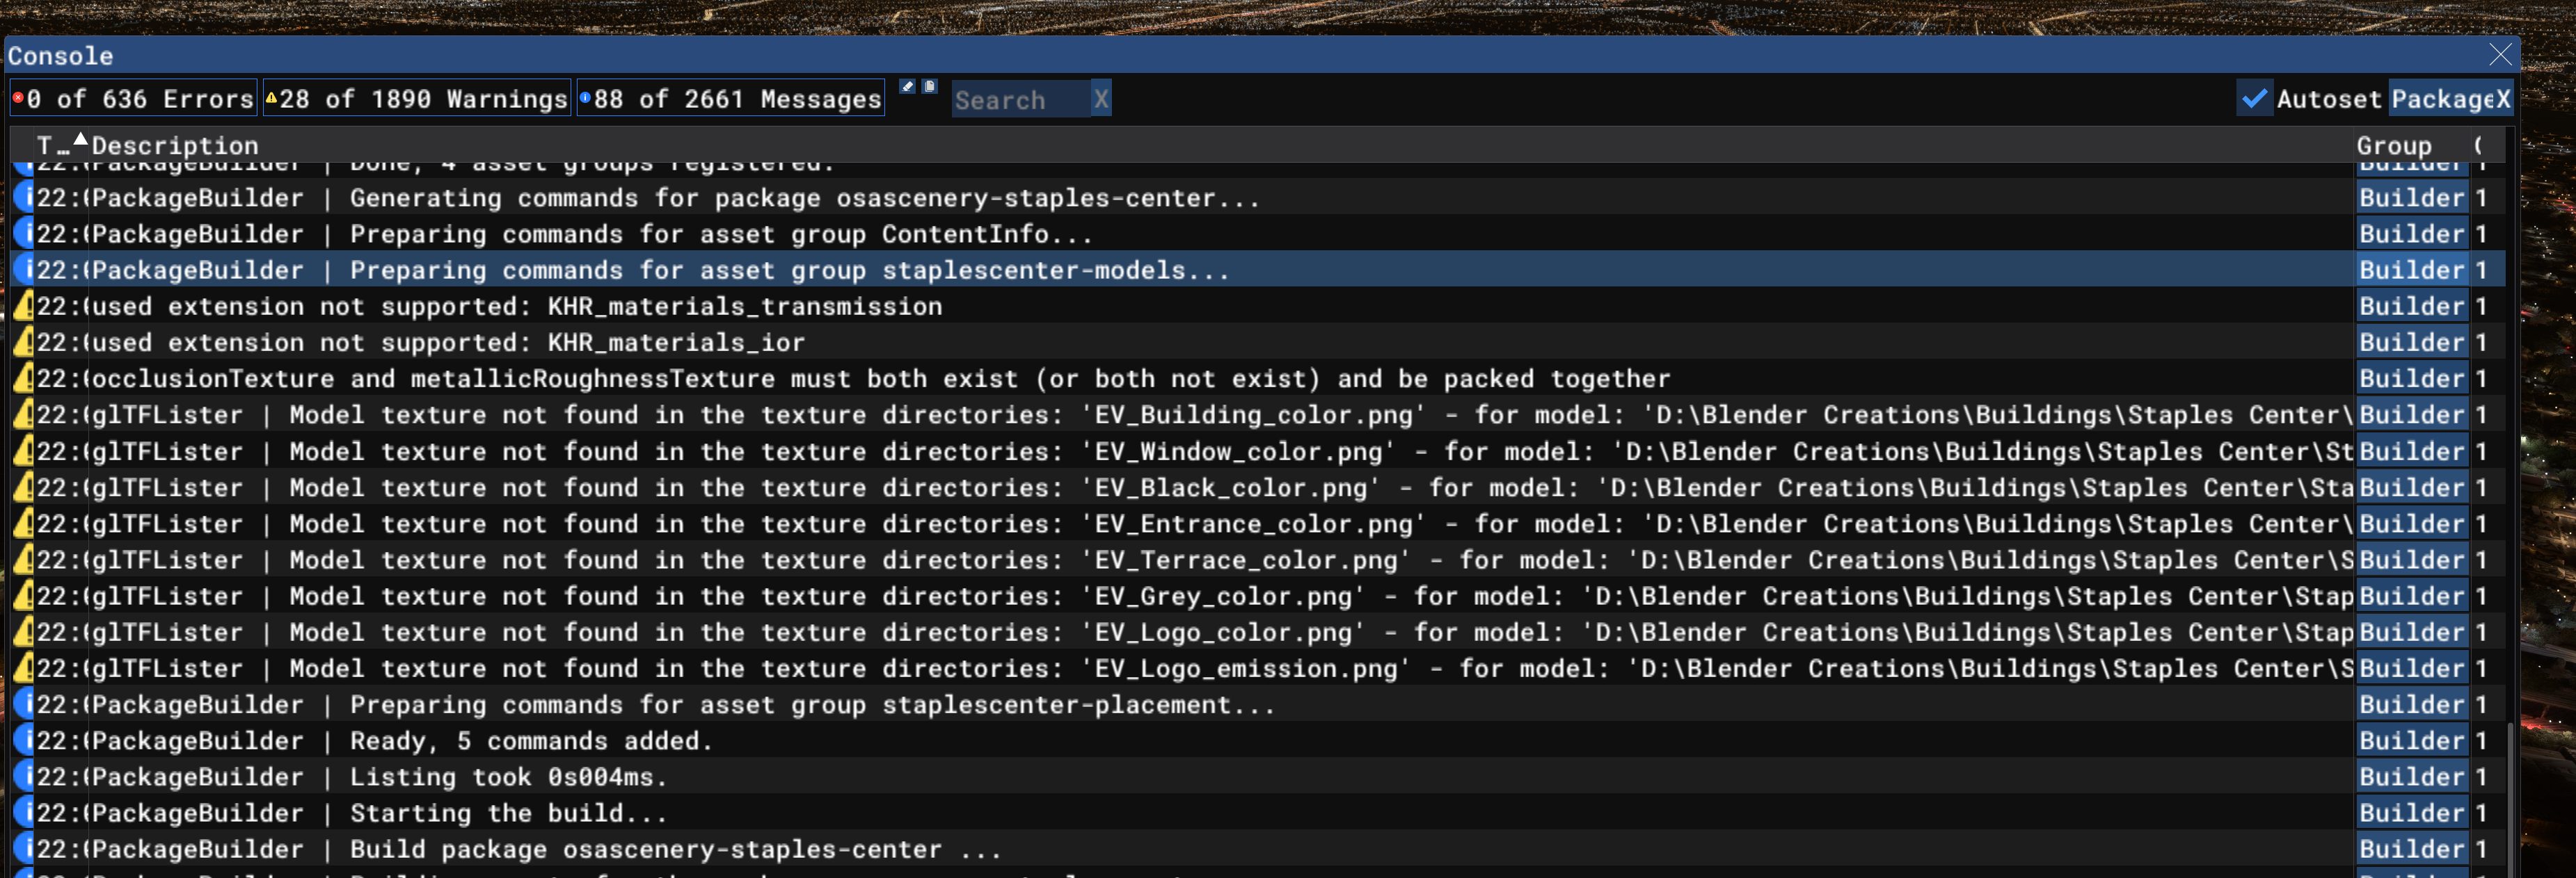
Task: Click info icon on ContentInfo row
Action: pyautogui.click(x=24, y=234)
